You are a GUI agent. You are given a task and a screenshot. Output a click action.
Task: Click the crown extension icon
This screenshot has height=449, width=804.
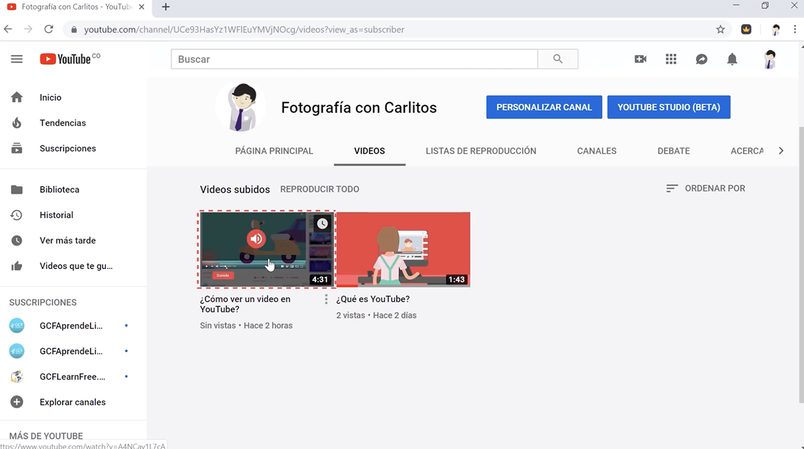[x=746, y=29]
